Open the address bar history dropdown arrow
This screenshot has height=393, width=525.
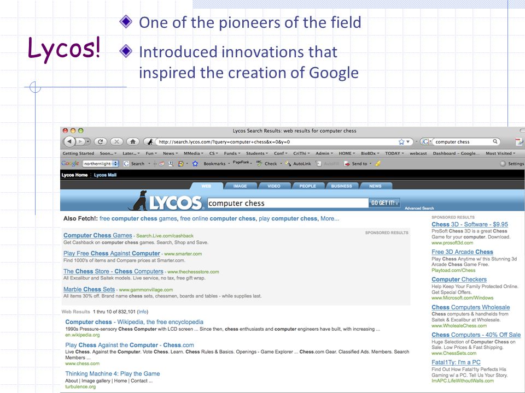coord(408,142)
